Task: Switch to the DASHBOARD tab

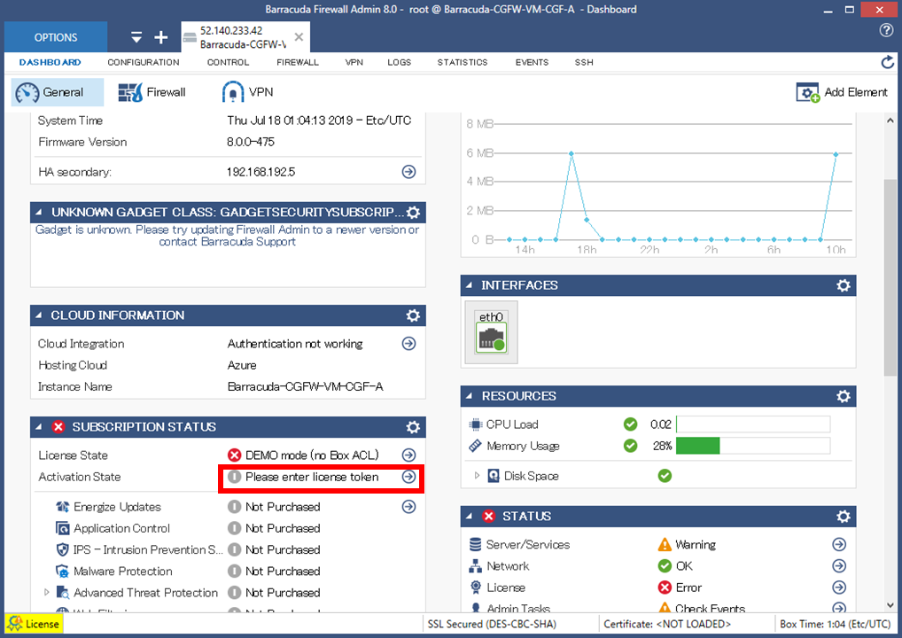Action: coord(50,62)
